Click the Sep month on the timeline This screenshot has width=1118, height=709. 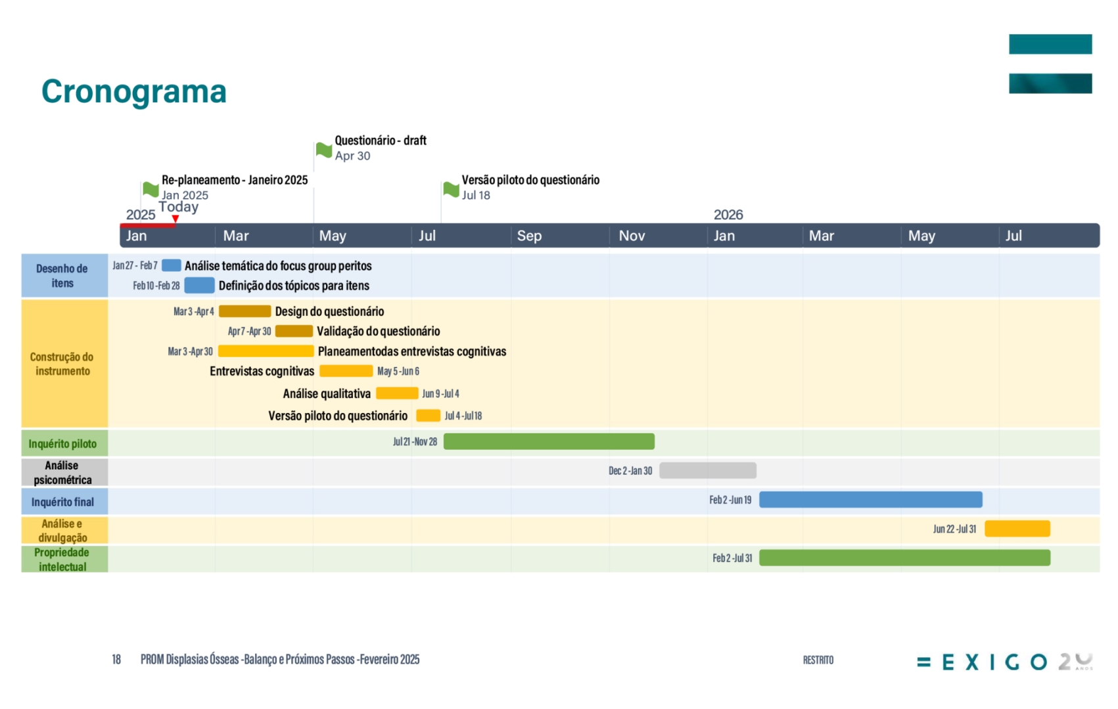529,236
